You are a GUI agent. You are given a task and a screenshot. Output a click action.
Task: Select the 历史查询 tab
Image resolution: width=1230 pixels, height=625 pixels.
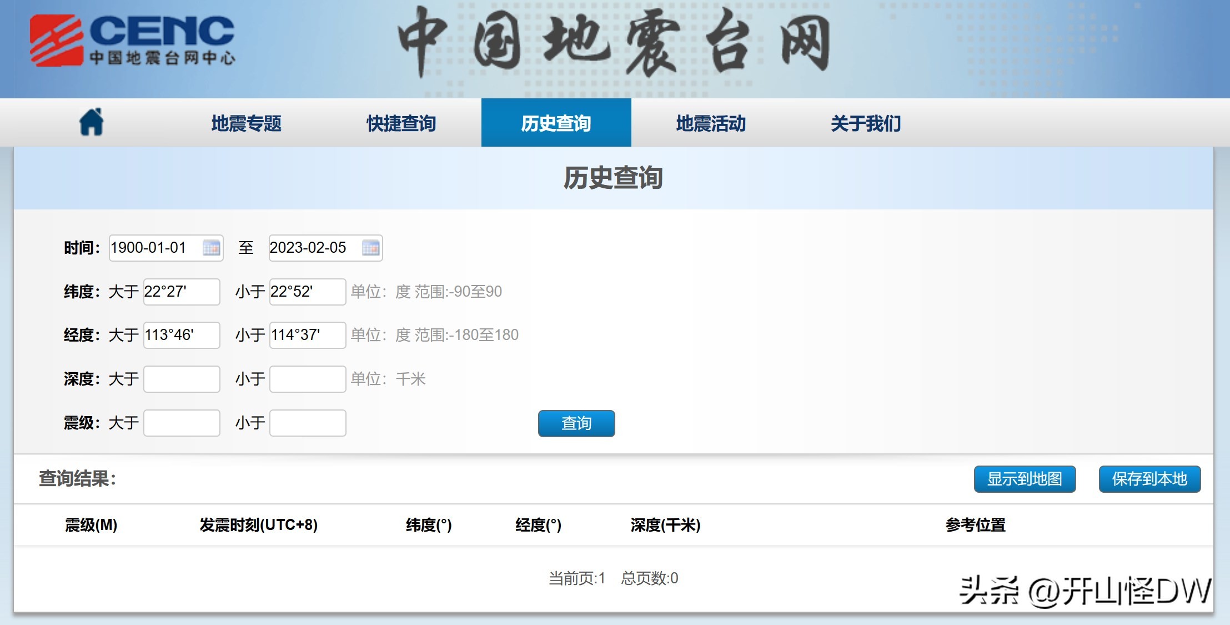pos(556,123)
